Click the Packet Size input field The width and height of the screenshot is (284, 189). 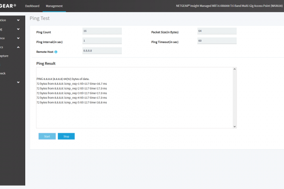217,31
